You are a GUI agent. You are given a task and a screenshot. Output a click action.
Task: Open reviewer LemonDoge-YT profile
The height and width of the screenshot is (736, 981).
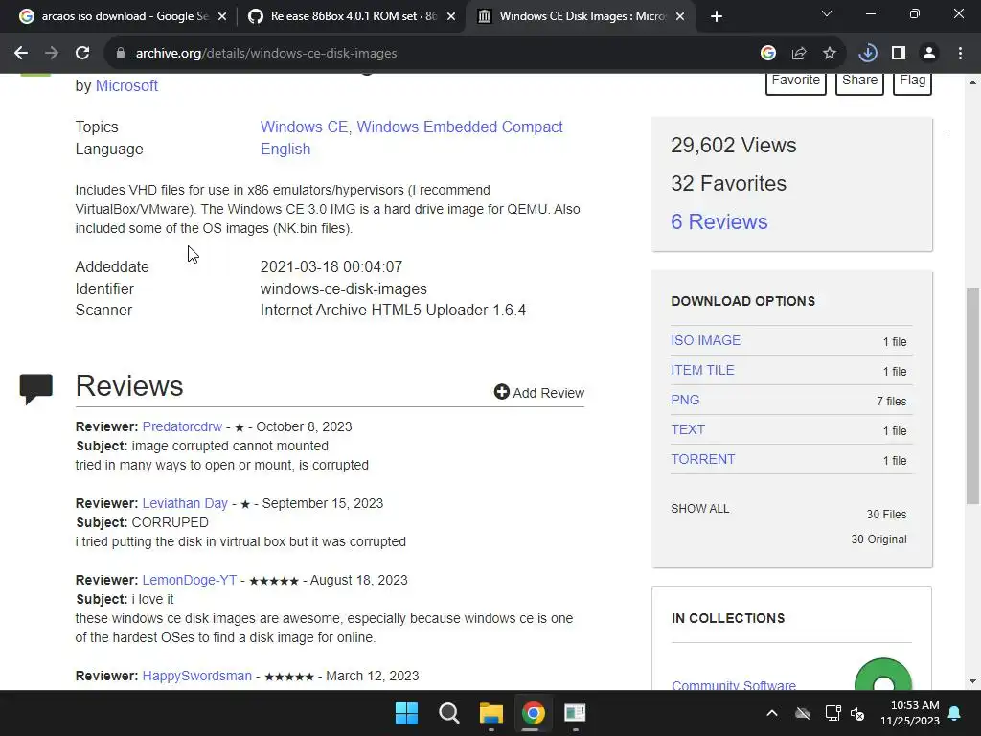190,580
